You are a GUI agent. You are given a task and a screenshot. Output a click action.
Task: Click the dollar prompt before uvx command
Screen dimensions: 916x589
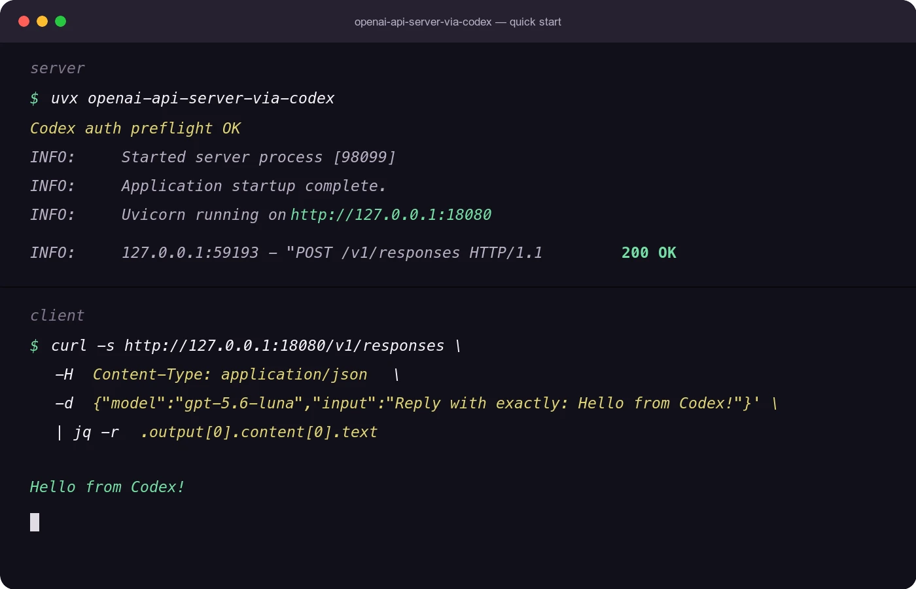coord(35,98)
